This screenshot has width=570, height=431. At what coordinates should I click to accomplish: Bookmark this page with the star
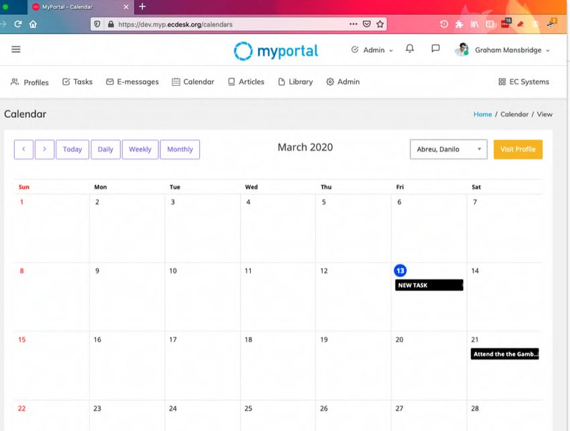point(380,24)
